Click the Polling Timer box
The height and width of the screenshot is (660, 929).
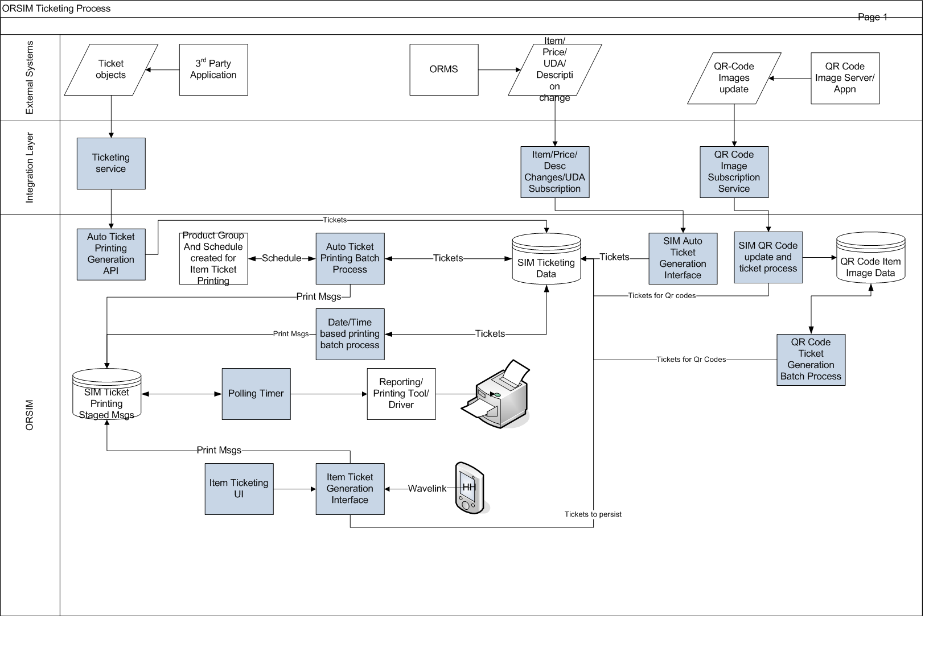(256, 394)
